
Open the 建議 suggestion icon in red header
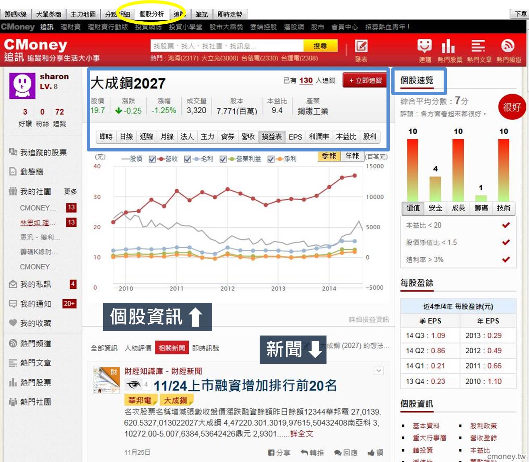[x=423, y=47]
